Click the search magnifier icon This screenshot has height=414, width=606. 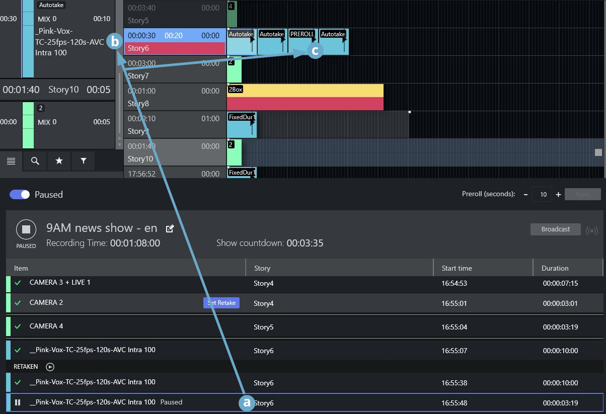pos(35,161)
